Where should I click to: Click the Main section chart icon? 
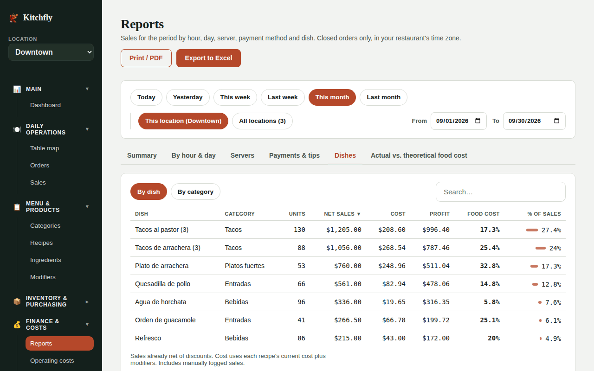pos(17,89)
